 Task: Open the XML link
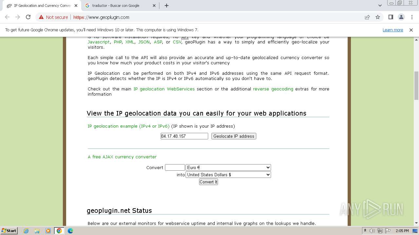(x=130, y=42)
